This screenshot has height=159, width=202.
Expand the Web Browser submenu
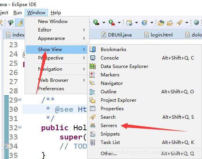click(56, 80)
